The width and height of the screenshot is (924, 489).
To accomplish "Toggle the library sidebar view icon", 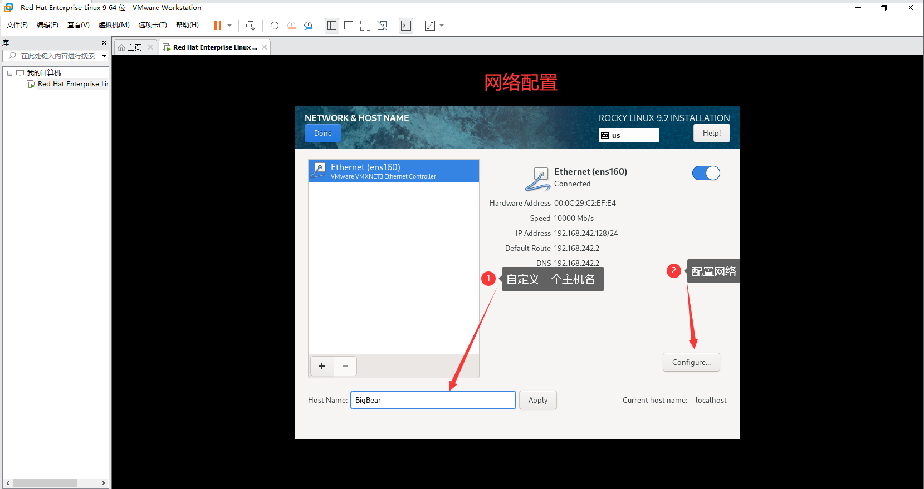I will click(x=332, y=26).
